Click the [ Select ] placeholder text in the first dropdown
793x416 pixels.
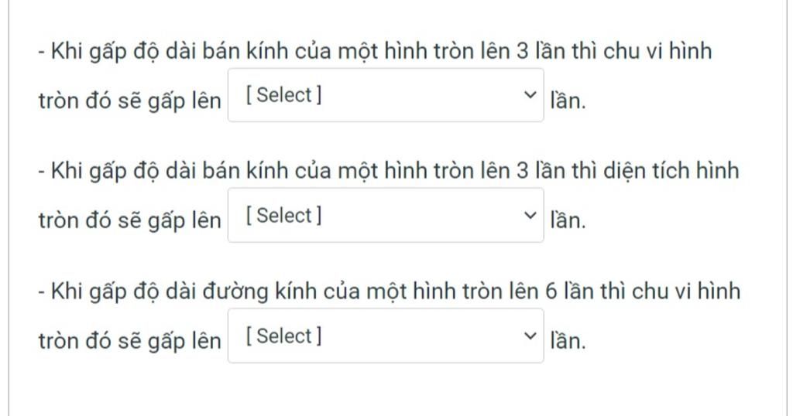pos(283,95)
